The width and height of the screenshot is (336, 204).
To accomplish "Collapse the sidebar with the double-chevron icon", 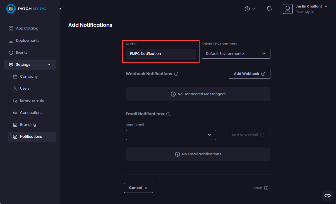I will (60, 9).
